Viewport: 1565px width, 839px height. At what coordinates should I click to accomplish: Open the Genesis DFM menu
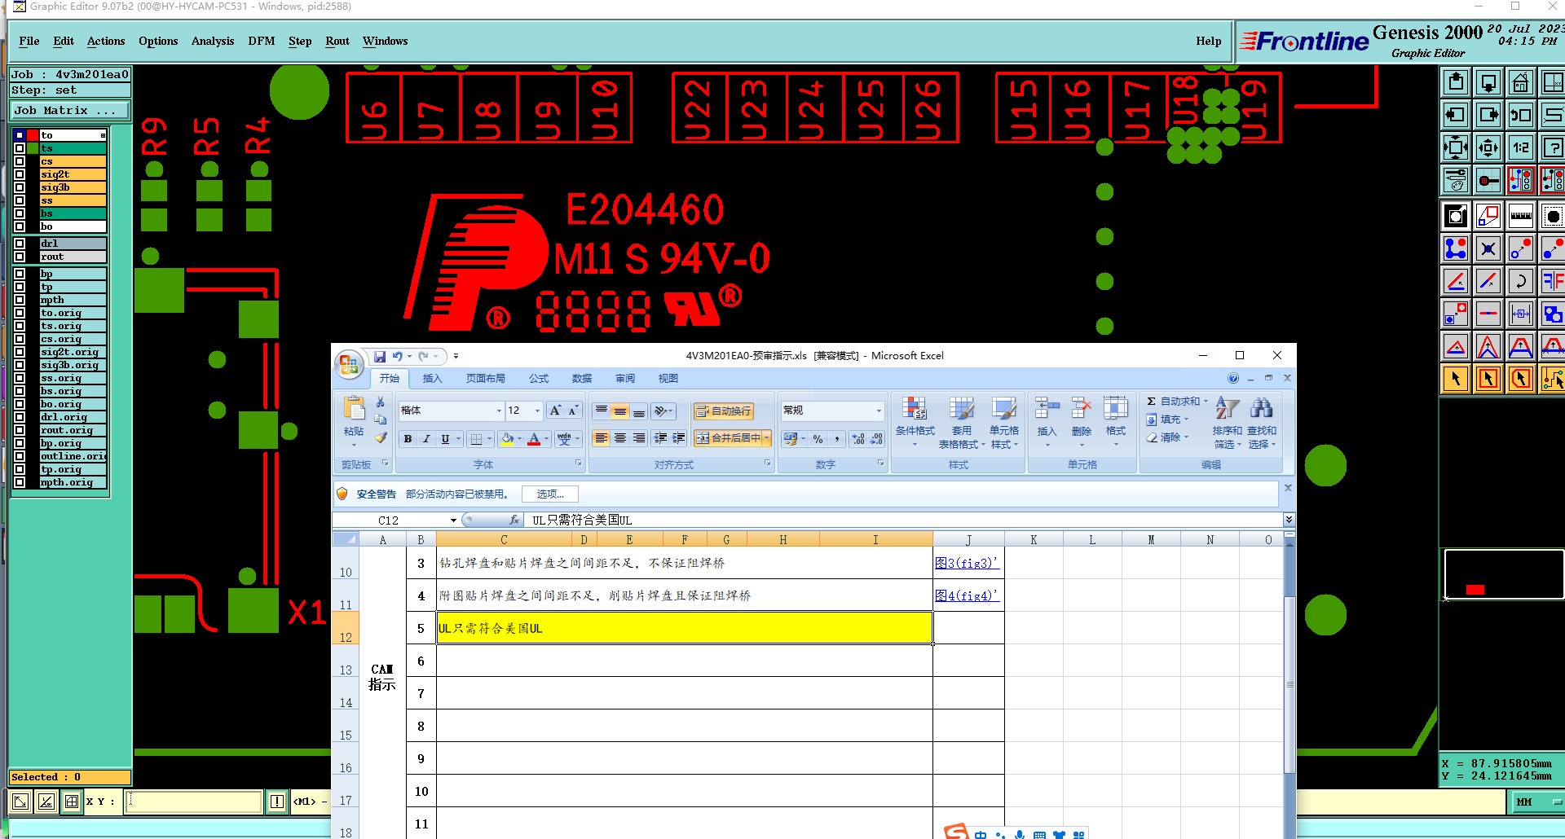click(x=262, y=41)
